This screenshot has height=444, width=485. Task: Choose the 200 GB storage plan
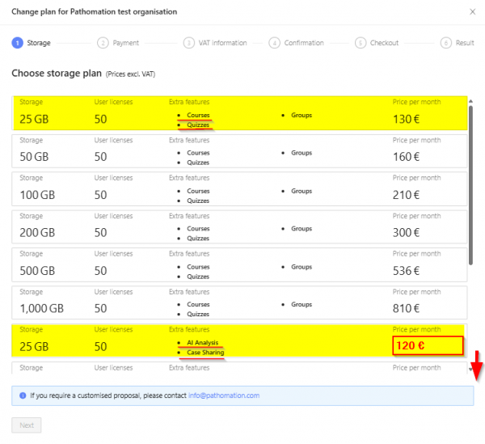tap(238, 228)
